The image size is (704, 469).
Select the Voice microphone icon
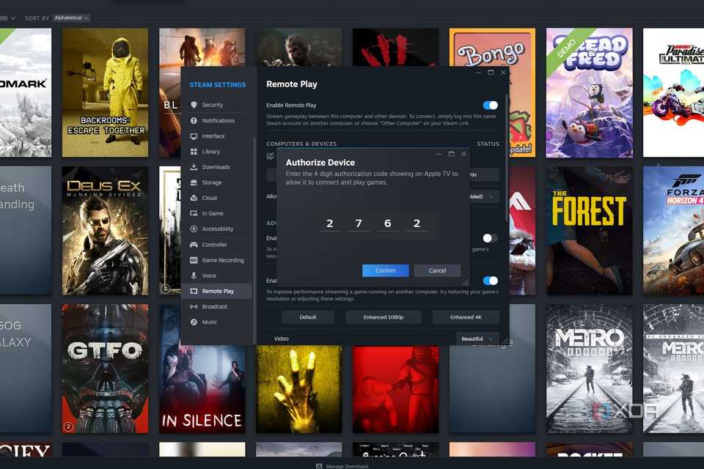tap(196, 275)
